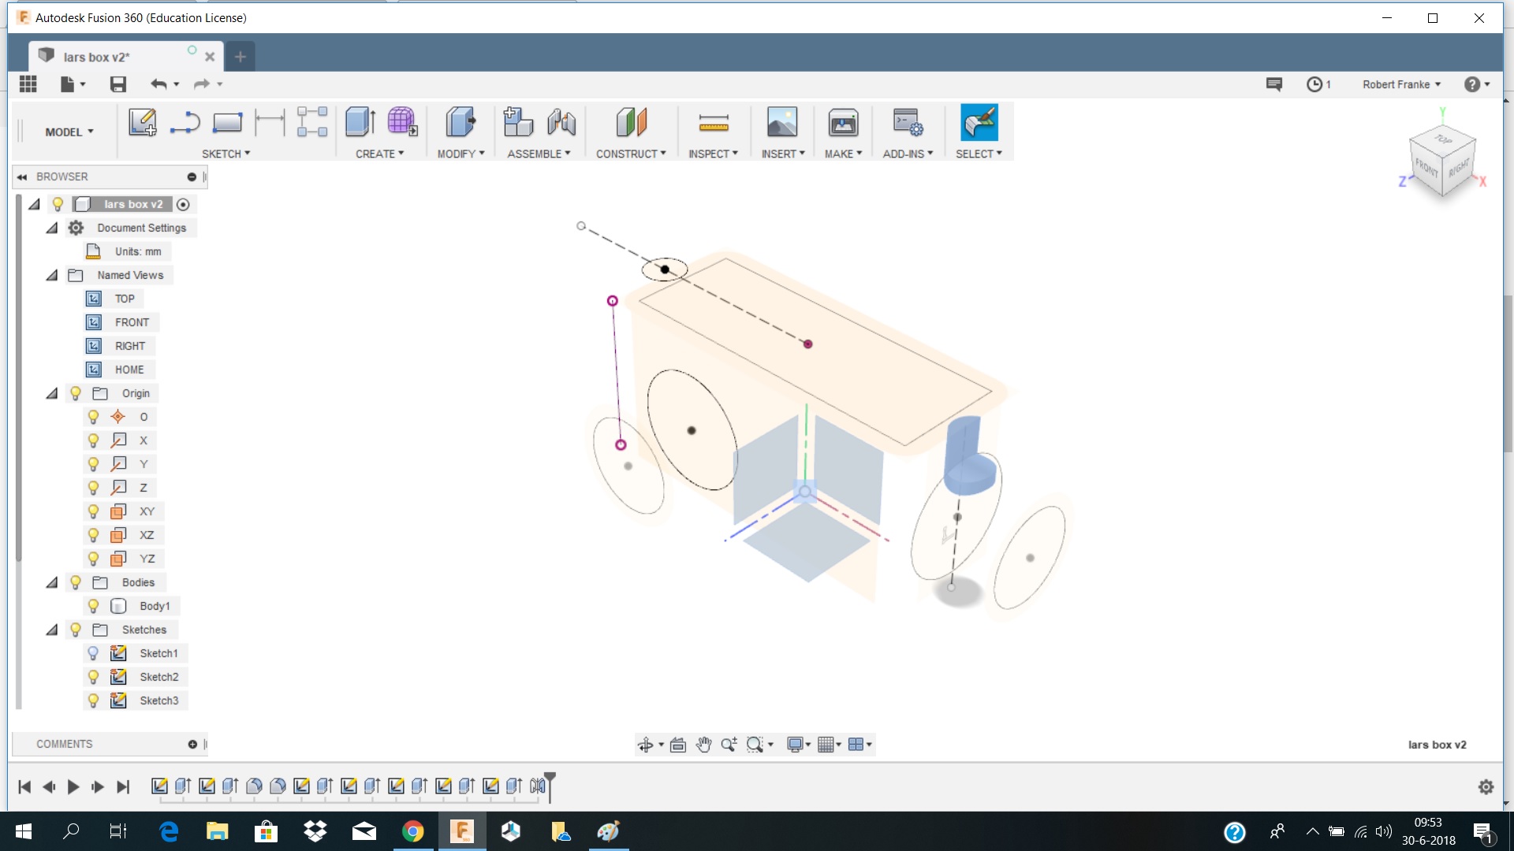Hide Body1 using its lightbulb toggle
The width and height of the screenshot is (1514, 851).
[94, 605]
